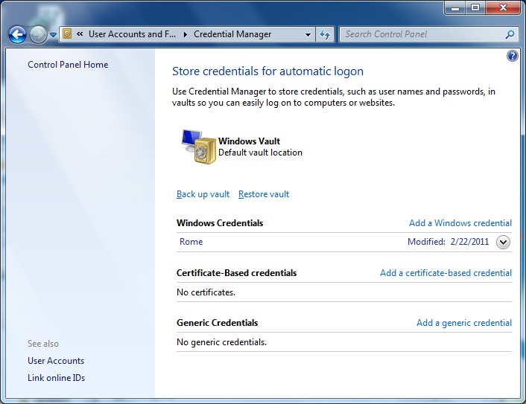Close the Credential Manager window
Screen dimensions: 526x404
coord(503,8)
